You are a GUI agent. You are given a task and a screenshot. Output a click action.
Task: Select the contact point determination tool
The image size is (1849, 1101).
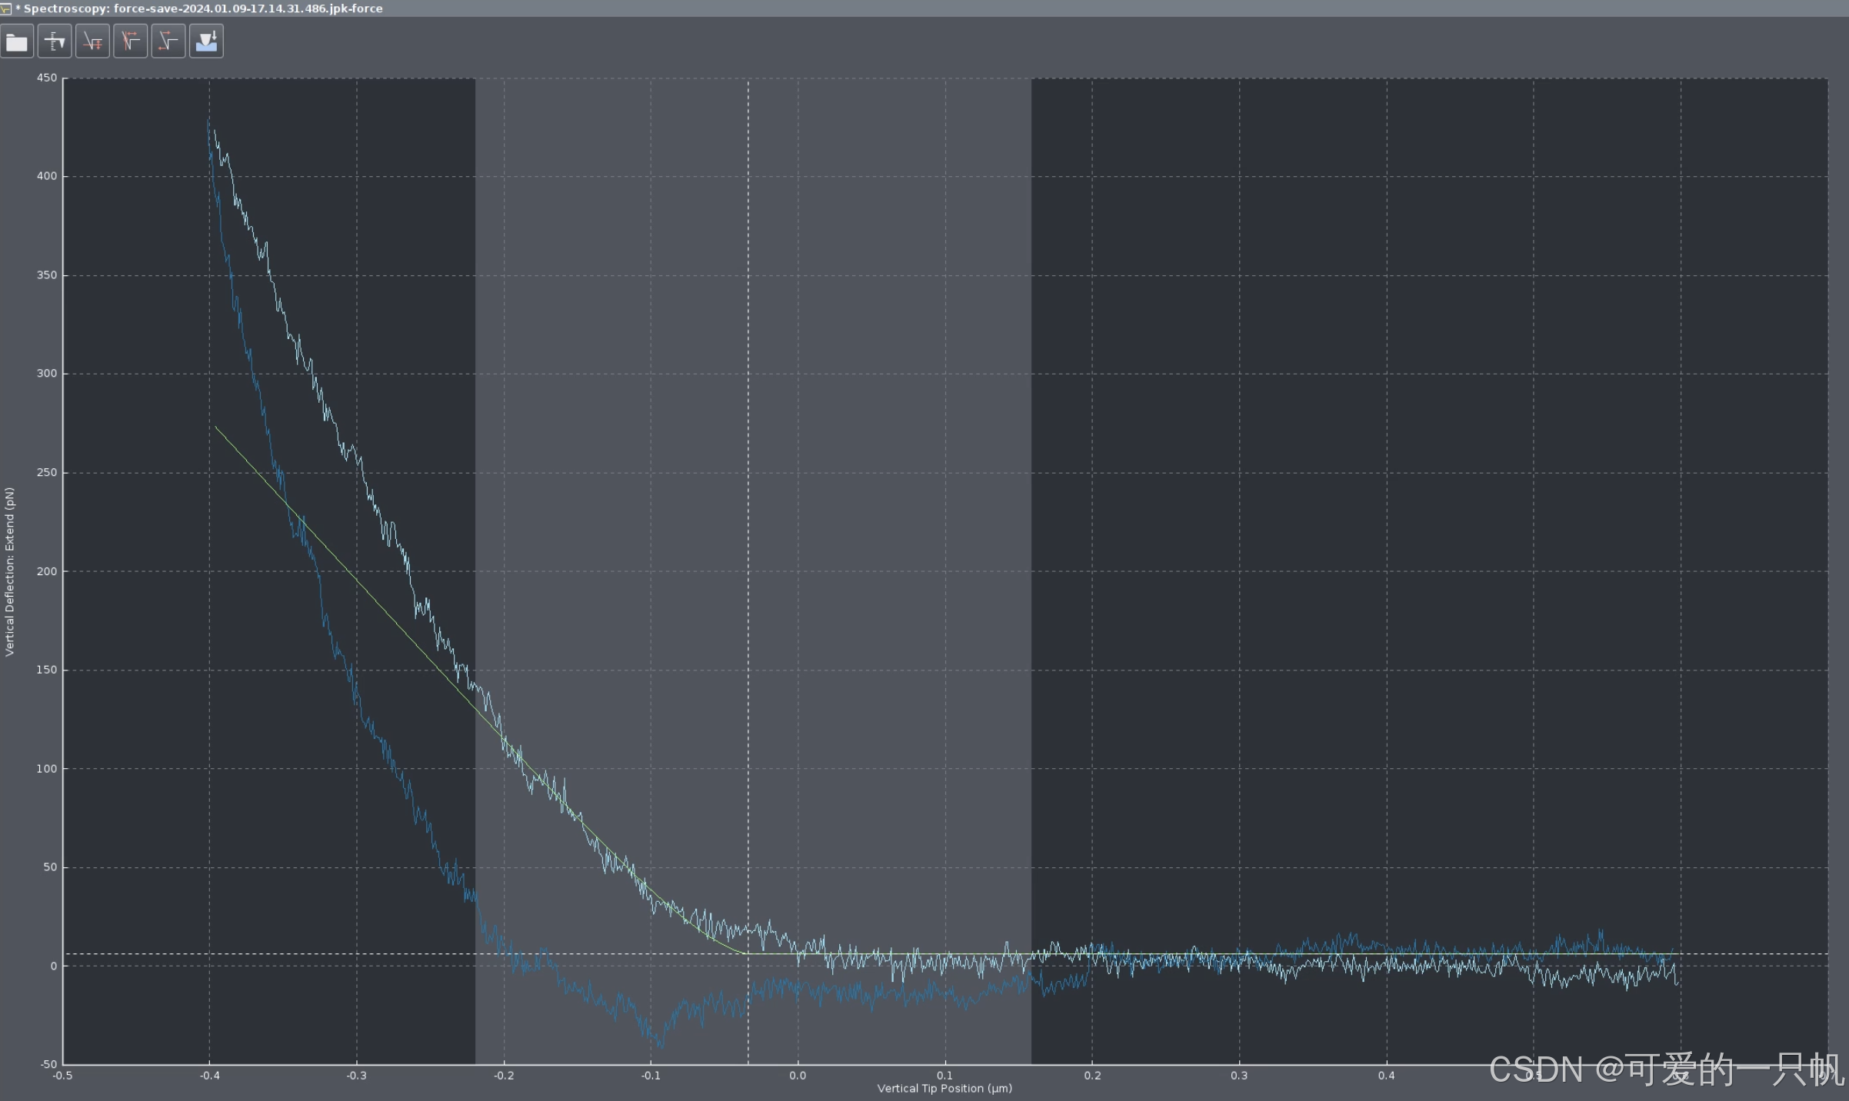131,41
